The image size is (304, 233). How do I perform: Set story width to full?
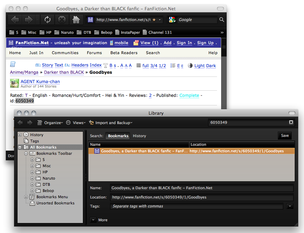(145, 66)
